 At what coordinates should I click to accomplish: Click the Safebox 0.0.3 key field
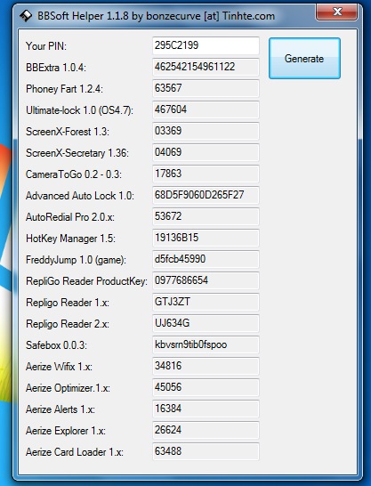pyautogui.click(x=206, y=345)
